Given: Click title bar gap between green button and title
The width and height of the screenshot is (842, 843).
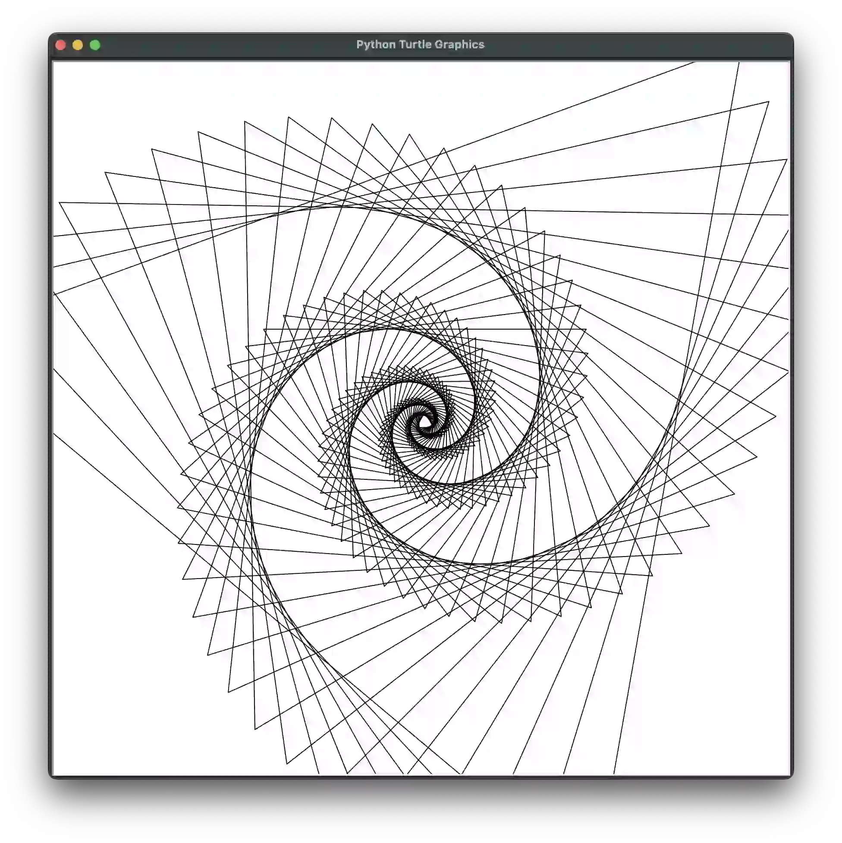Looking at the screenshot, I should [227, 45].
